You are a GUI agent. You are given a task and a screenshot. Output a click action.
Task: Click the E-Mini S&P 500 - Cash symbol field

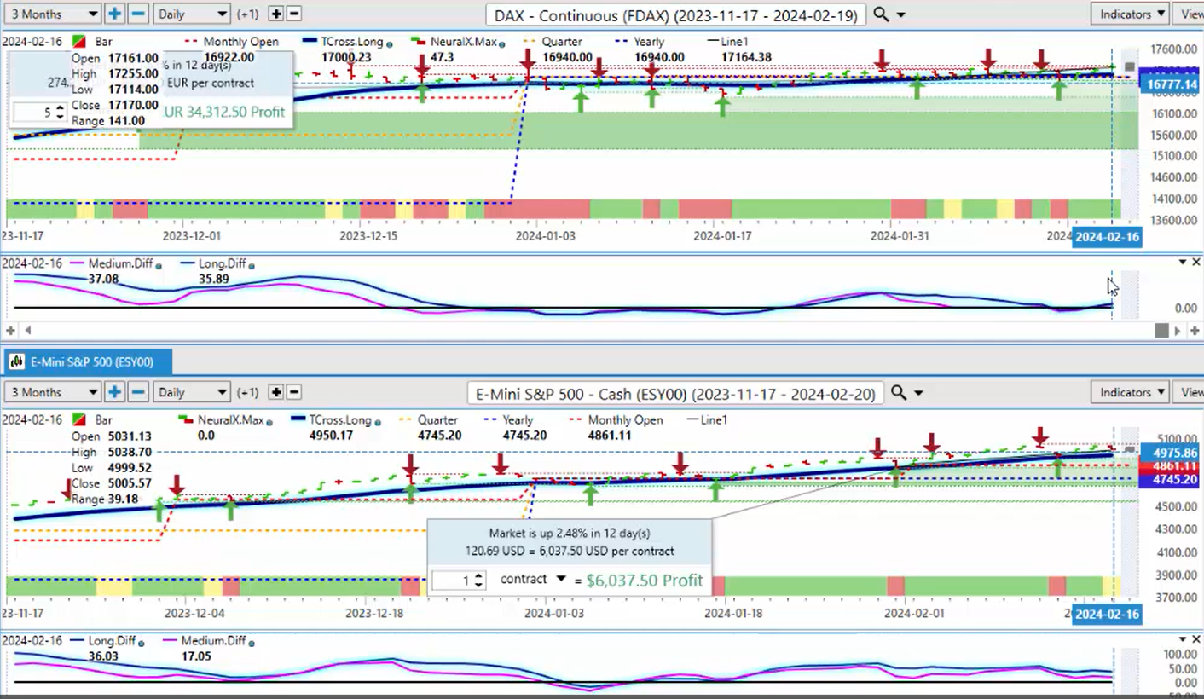676,393
